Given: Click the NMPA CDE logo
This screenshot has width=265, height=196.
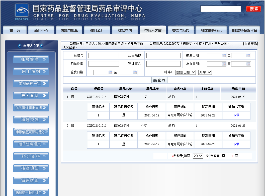Looking at the screenshot, I should tap(22, 12).
